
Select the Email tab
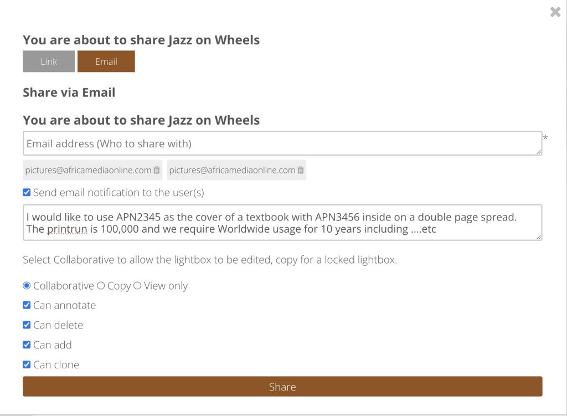coord(106,61)
